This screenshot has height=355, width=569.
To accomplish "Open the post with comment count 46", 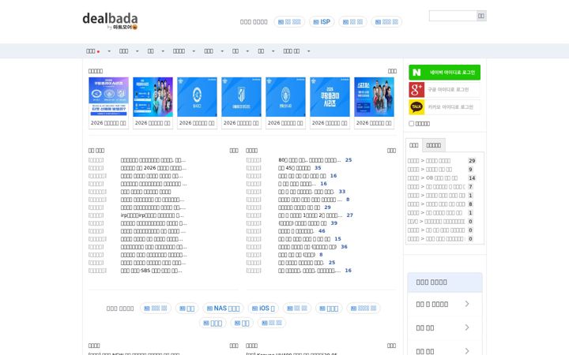I will [x=296, y=231].
